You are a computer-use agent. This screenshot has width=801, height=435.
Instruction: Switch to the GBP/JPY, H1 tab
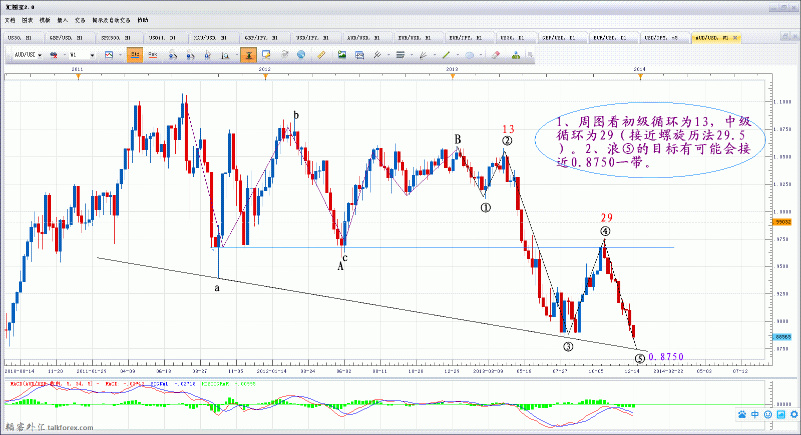click(x=265, y=38)
